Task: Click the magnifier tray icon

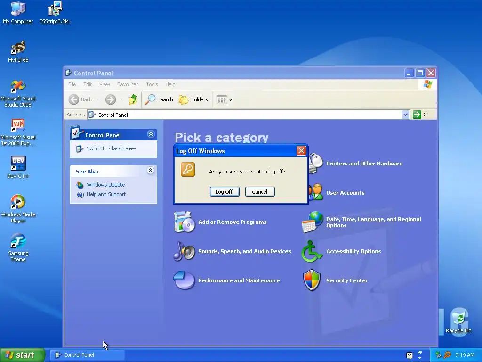Action: pyautogui.click(x=447, y=355)
